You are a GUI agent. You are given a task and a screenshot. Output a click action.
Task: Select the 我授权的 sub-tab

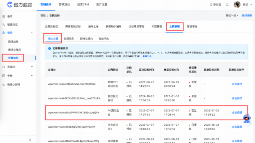69,39
